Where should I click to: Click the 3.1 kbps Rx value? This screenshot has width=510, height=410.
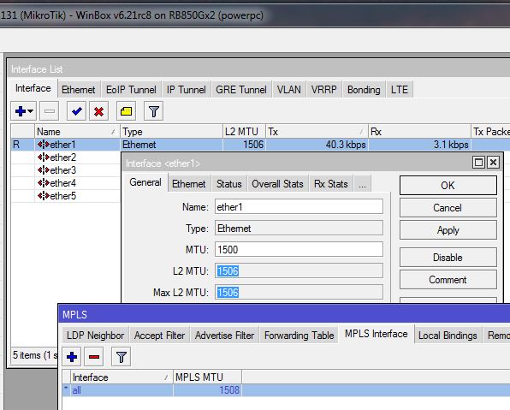[451, 145]
